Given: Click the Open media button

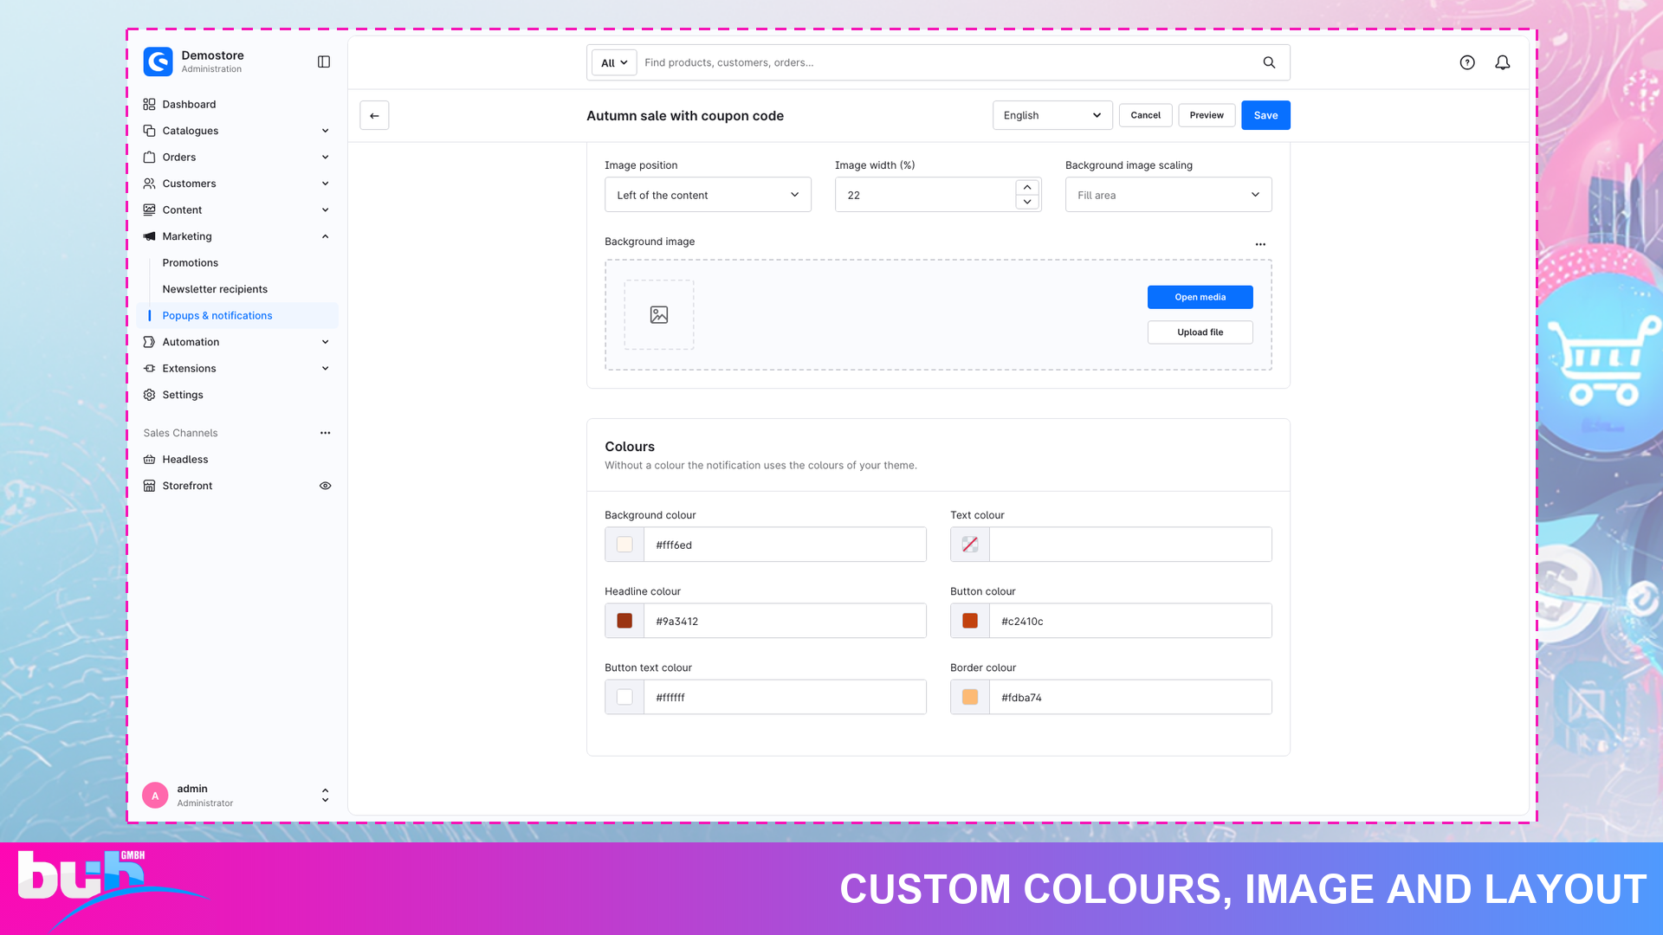Looking at the screenshot, I should [x=1200, y=297].
